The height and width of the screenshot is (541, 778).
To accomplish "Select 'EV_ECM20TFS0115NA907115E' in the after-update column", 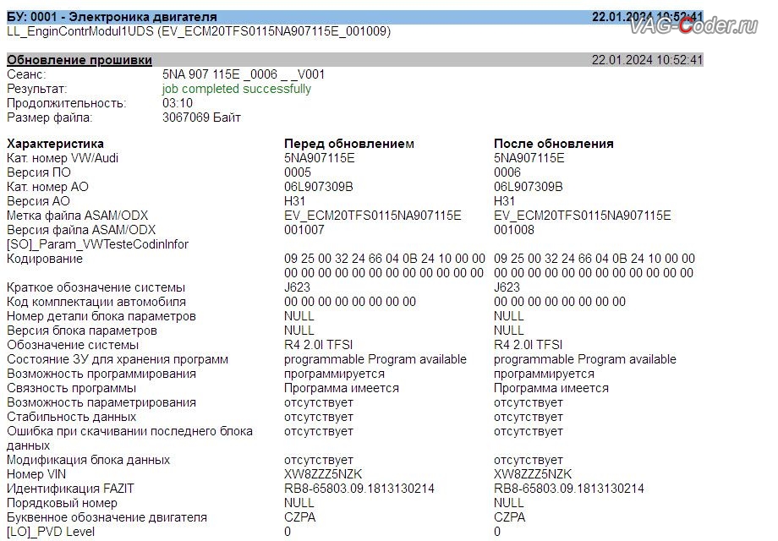I will [582, 216].
